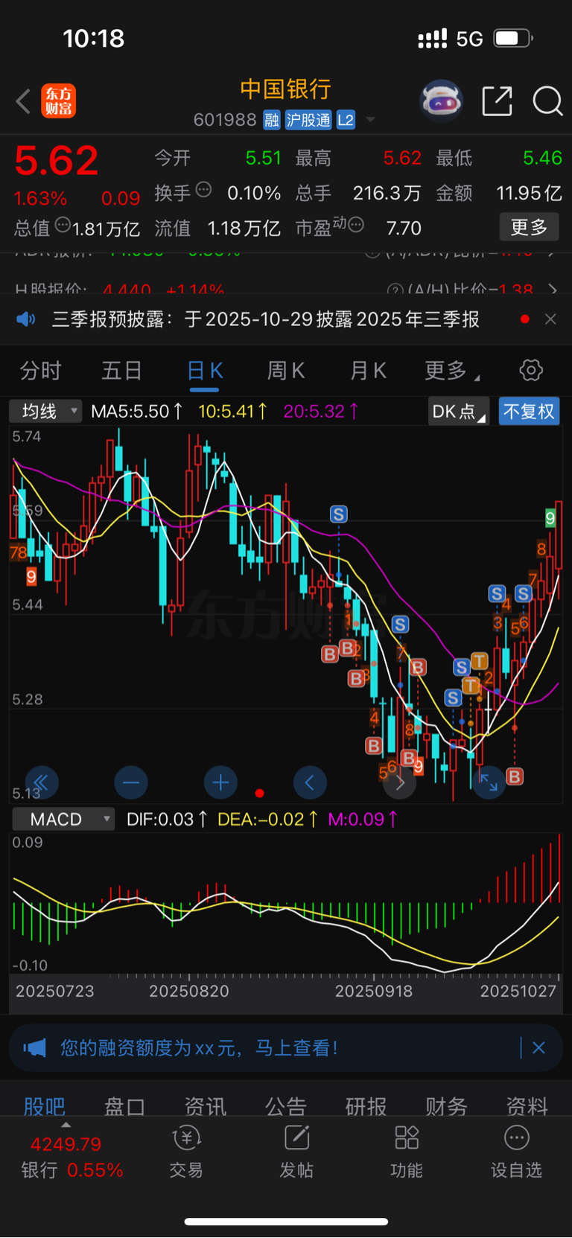Move chart right with gray arrow
Screen dimensions: 572x1238
tap(400, 782)
